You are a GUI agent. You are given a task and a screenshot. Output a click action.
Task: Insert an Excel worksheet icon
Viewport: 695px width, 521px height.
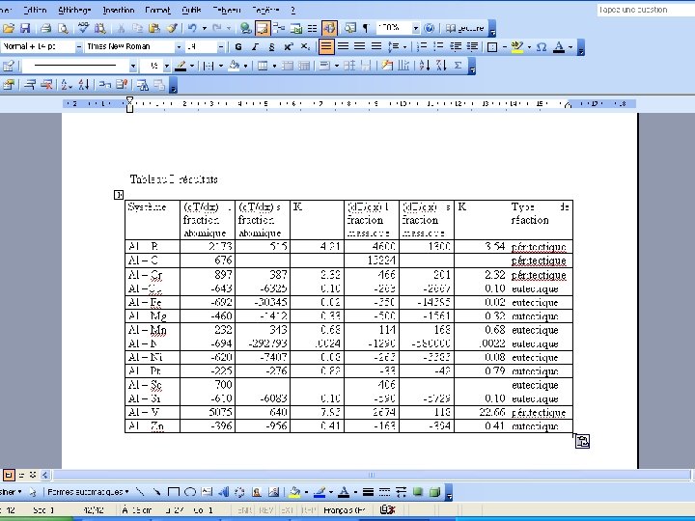(295, 28)
